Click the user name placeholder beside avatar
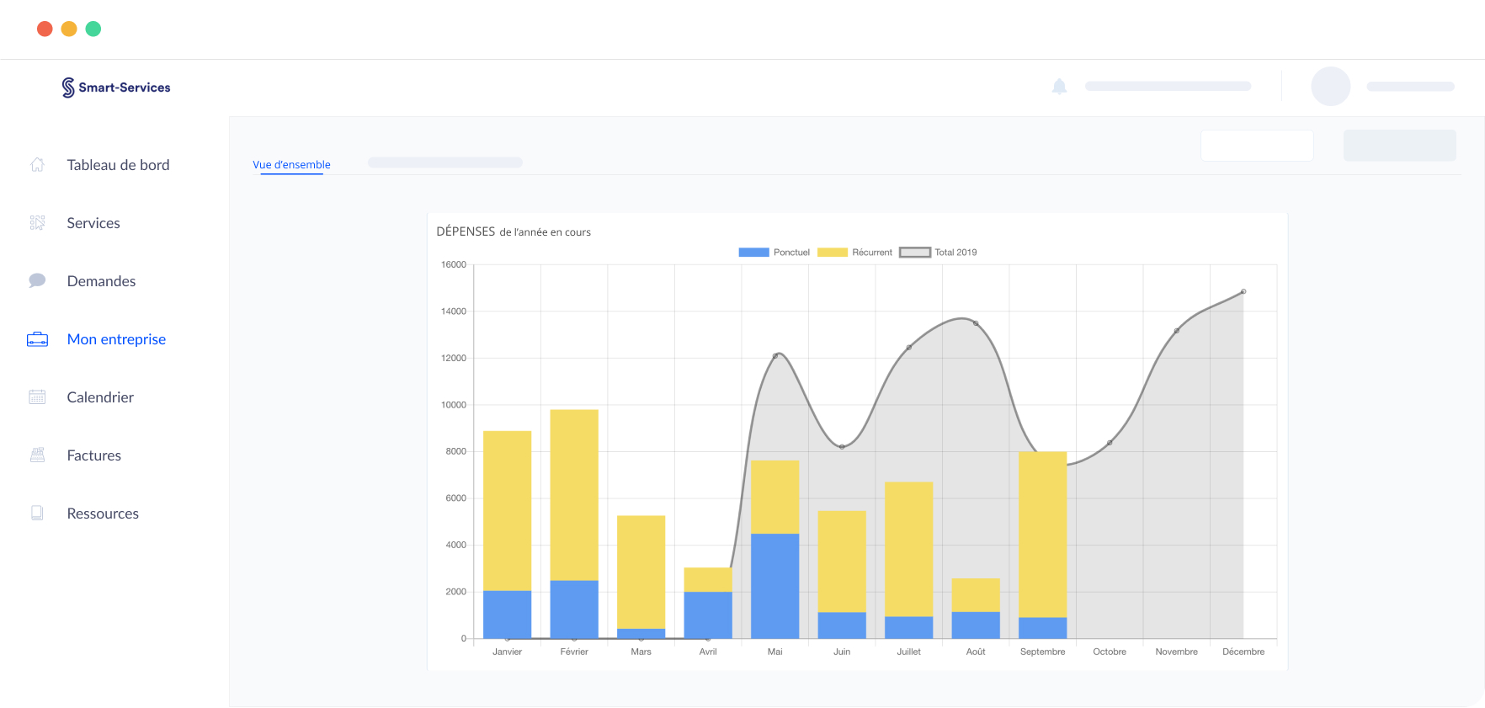The image size is (1485, 708). 1411,87
